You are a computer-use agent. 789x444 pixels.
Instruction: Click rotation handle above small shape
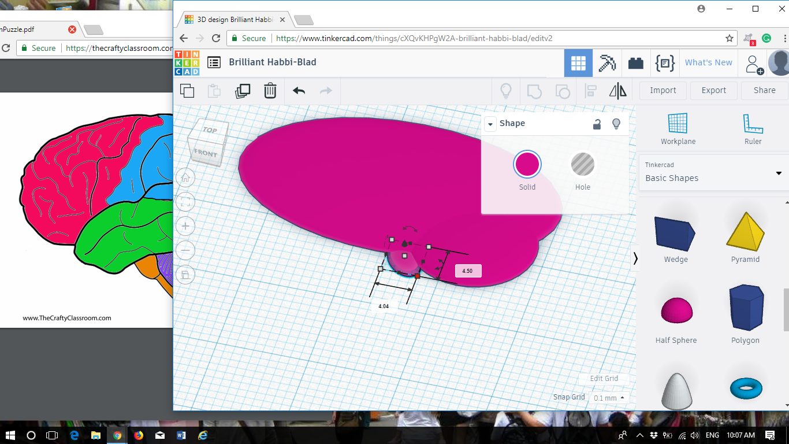[x=410, y=228]
